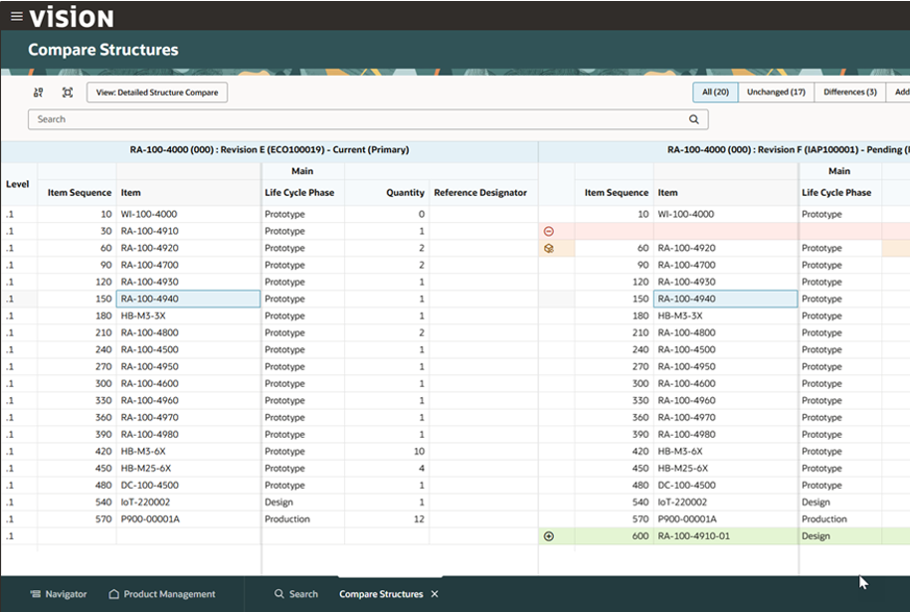
Task: Click the orange changed-item icon for RA-100-4920
Action: coord(549,248)
